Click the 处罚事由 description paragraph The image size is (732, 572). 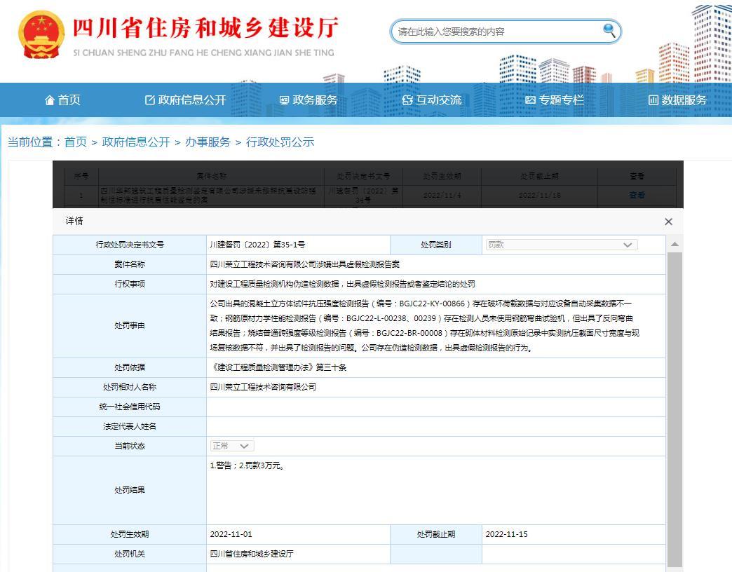coord(425,326)
